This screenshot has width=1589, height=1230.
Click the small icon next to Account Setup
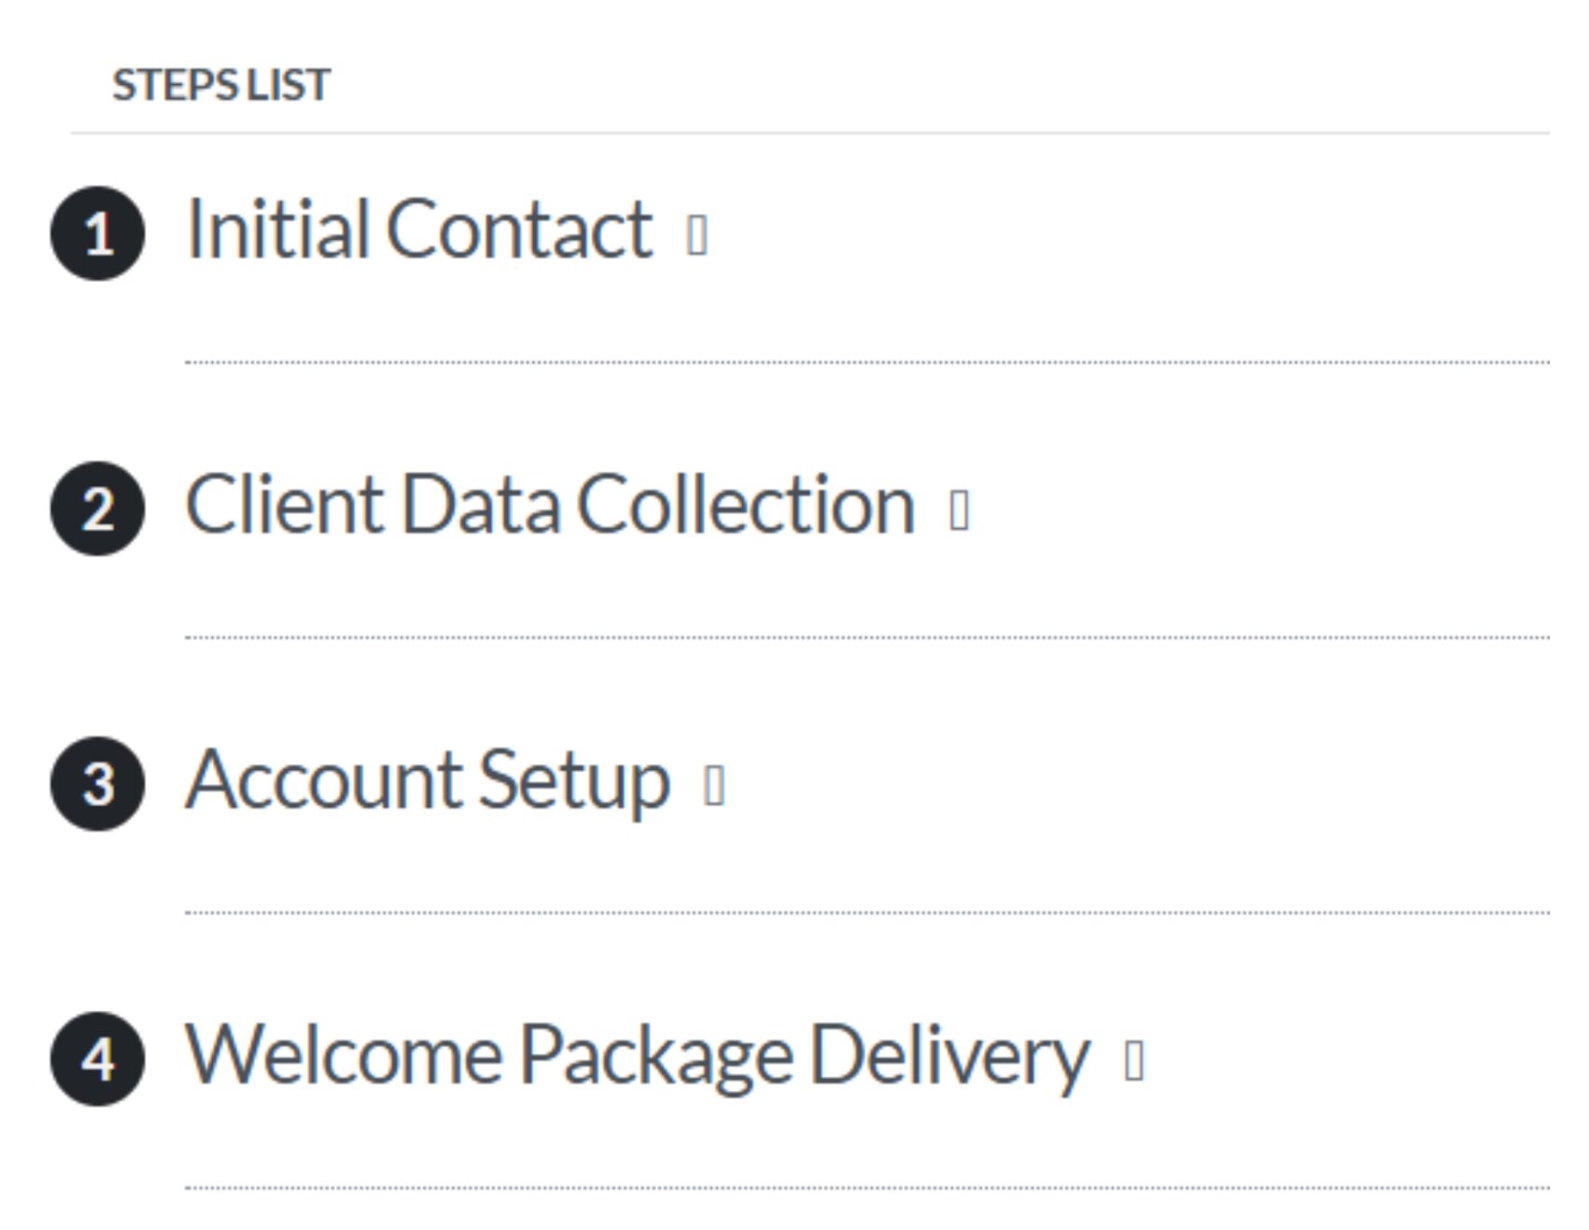[714, 785]
